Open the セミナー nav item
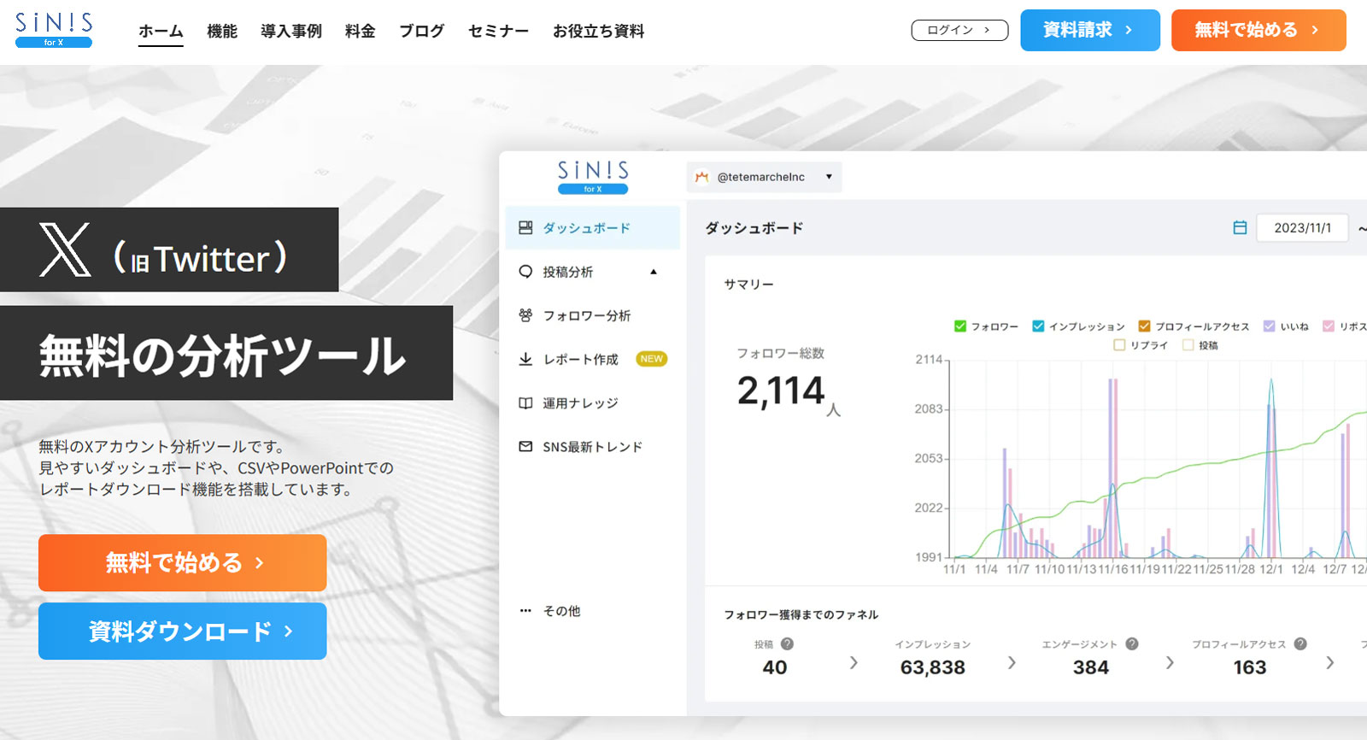Image resolution: width=1367 pixels, height=740 pixels. 499,32
